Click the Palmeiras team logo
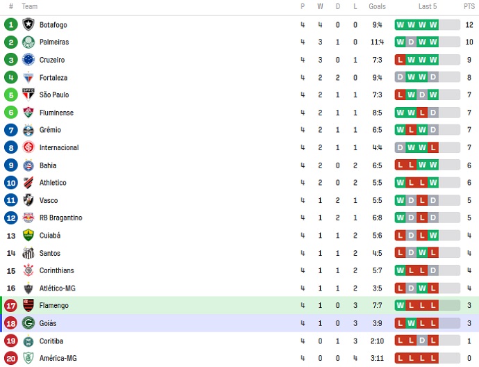This screenshot has width=479, height=367. 28,42
